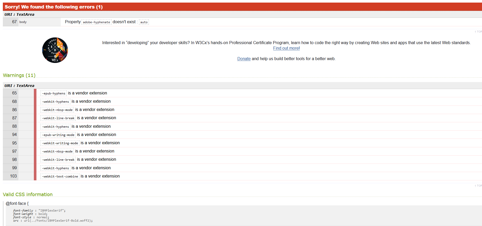
Task: Click the body selector in error row
Action: [x=23, y=22]
